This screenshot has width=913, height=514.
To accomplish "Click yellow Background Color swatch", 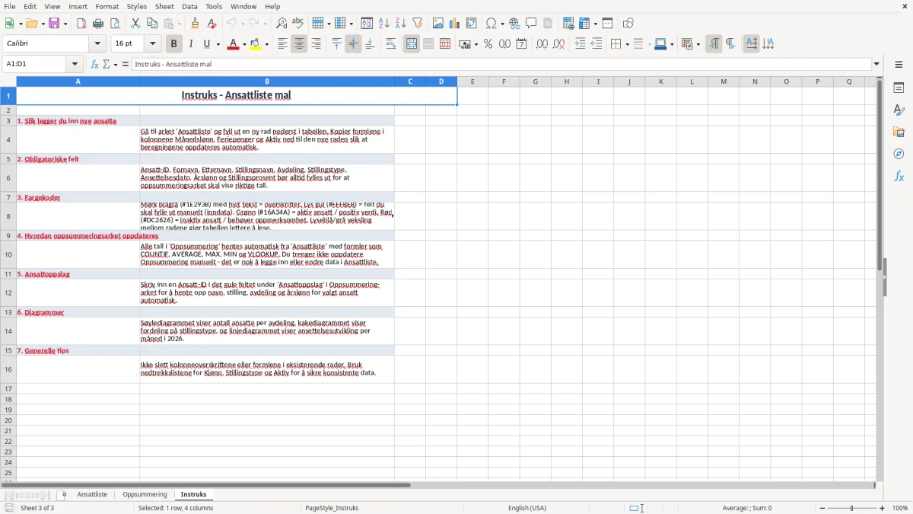I will click(256, 44).
